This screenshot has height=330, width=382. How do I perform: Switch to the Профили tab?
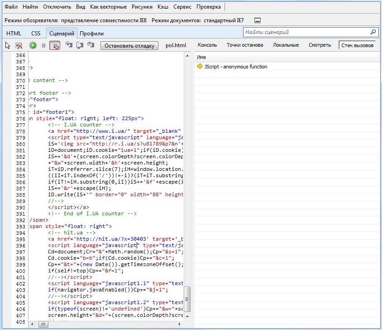[x=91, y=34]
